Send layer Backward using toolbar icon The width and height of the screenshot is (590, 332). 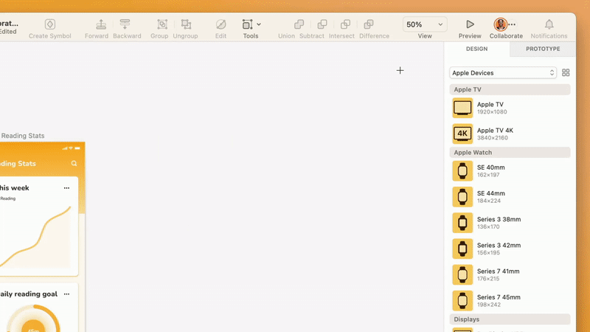point(125,24)
